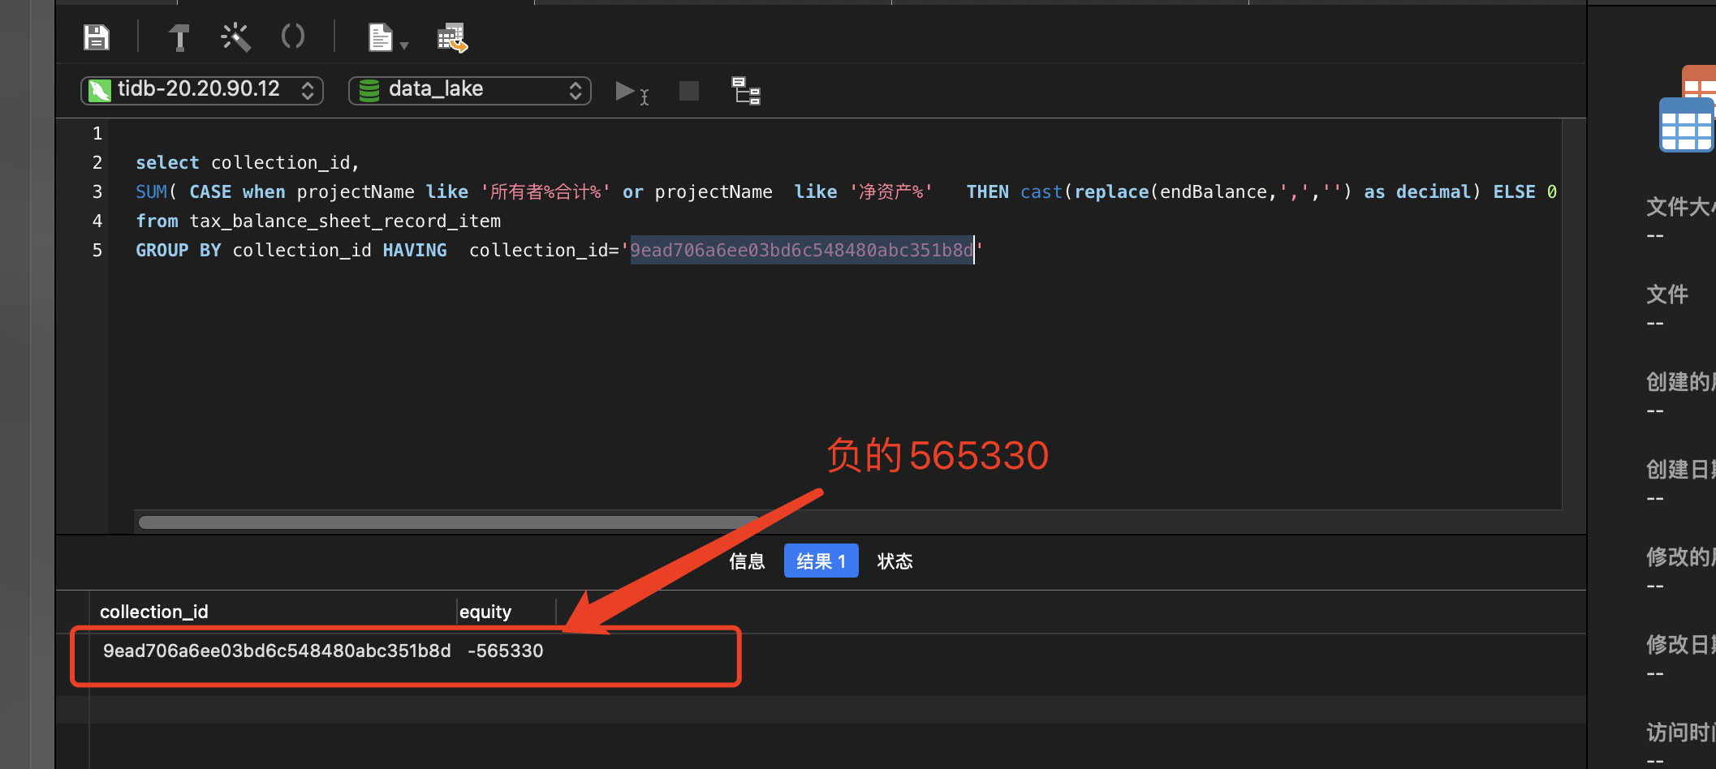This screenshot has width=1716, height=769.
Task: Click the horizontal scrollbar of the SQL editor
Action: (x=449, y=522)
